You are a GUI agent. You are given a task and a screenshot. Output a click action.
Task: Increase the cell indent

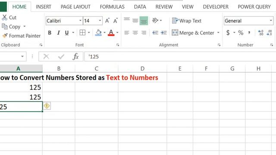[164, 33]
